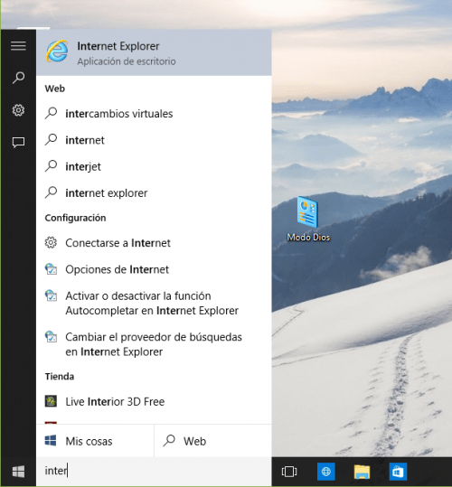Open Cambiar el proveedor de búsquedas setting
The height and width of the screenshot is (487, 452).
[x=154, y=344]
